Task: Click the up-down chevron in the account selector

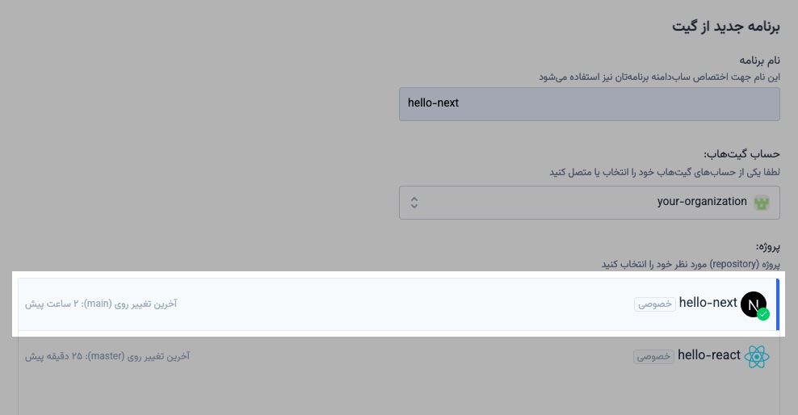Action: tap(414, 202)
